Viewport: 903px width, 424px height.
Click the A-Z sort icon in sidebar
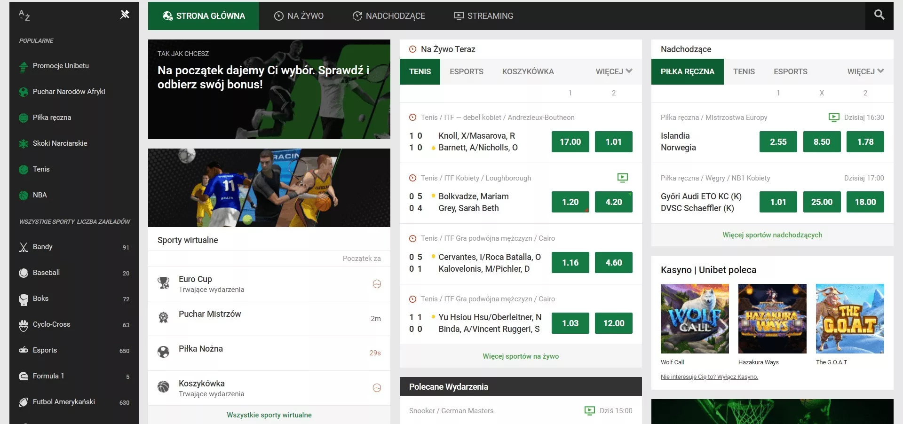coord(24,16)
